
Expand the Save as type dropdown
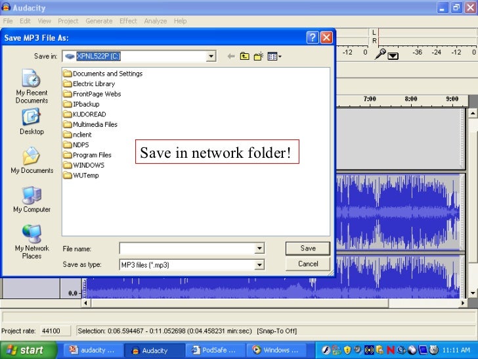(x=259, y=265)
